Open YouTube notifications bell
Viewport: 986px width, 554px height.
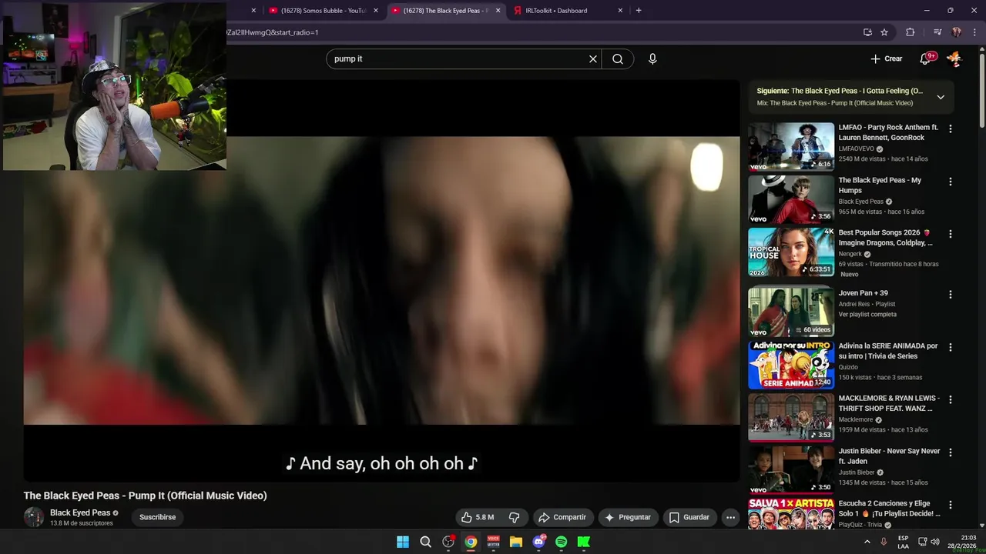click(x=927, y=58)
